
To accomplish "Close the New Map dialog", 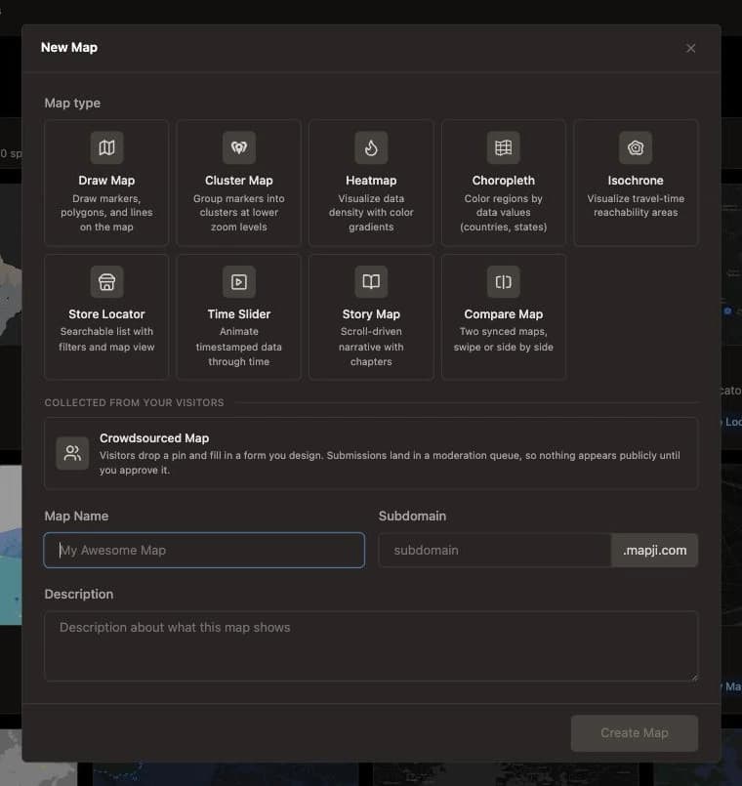I will click(x=690, y=48).
